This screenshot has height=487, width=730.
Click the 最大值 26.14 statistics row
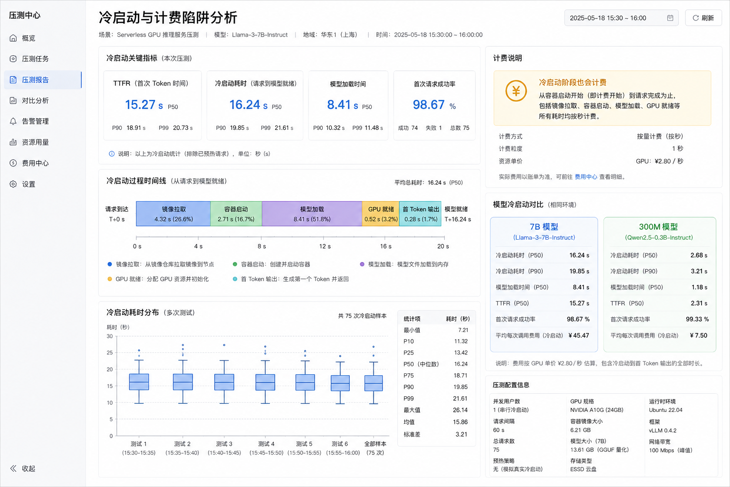[x=436, y=410]
